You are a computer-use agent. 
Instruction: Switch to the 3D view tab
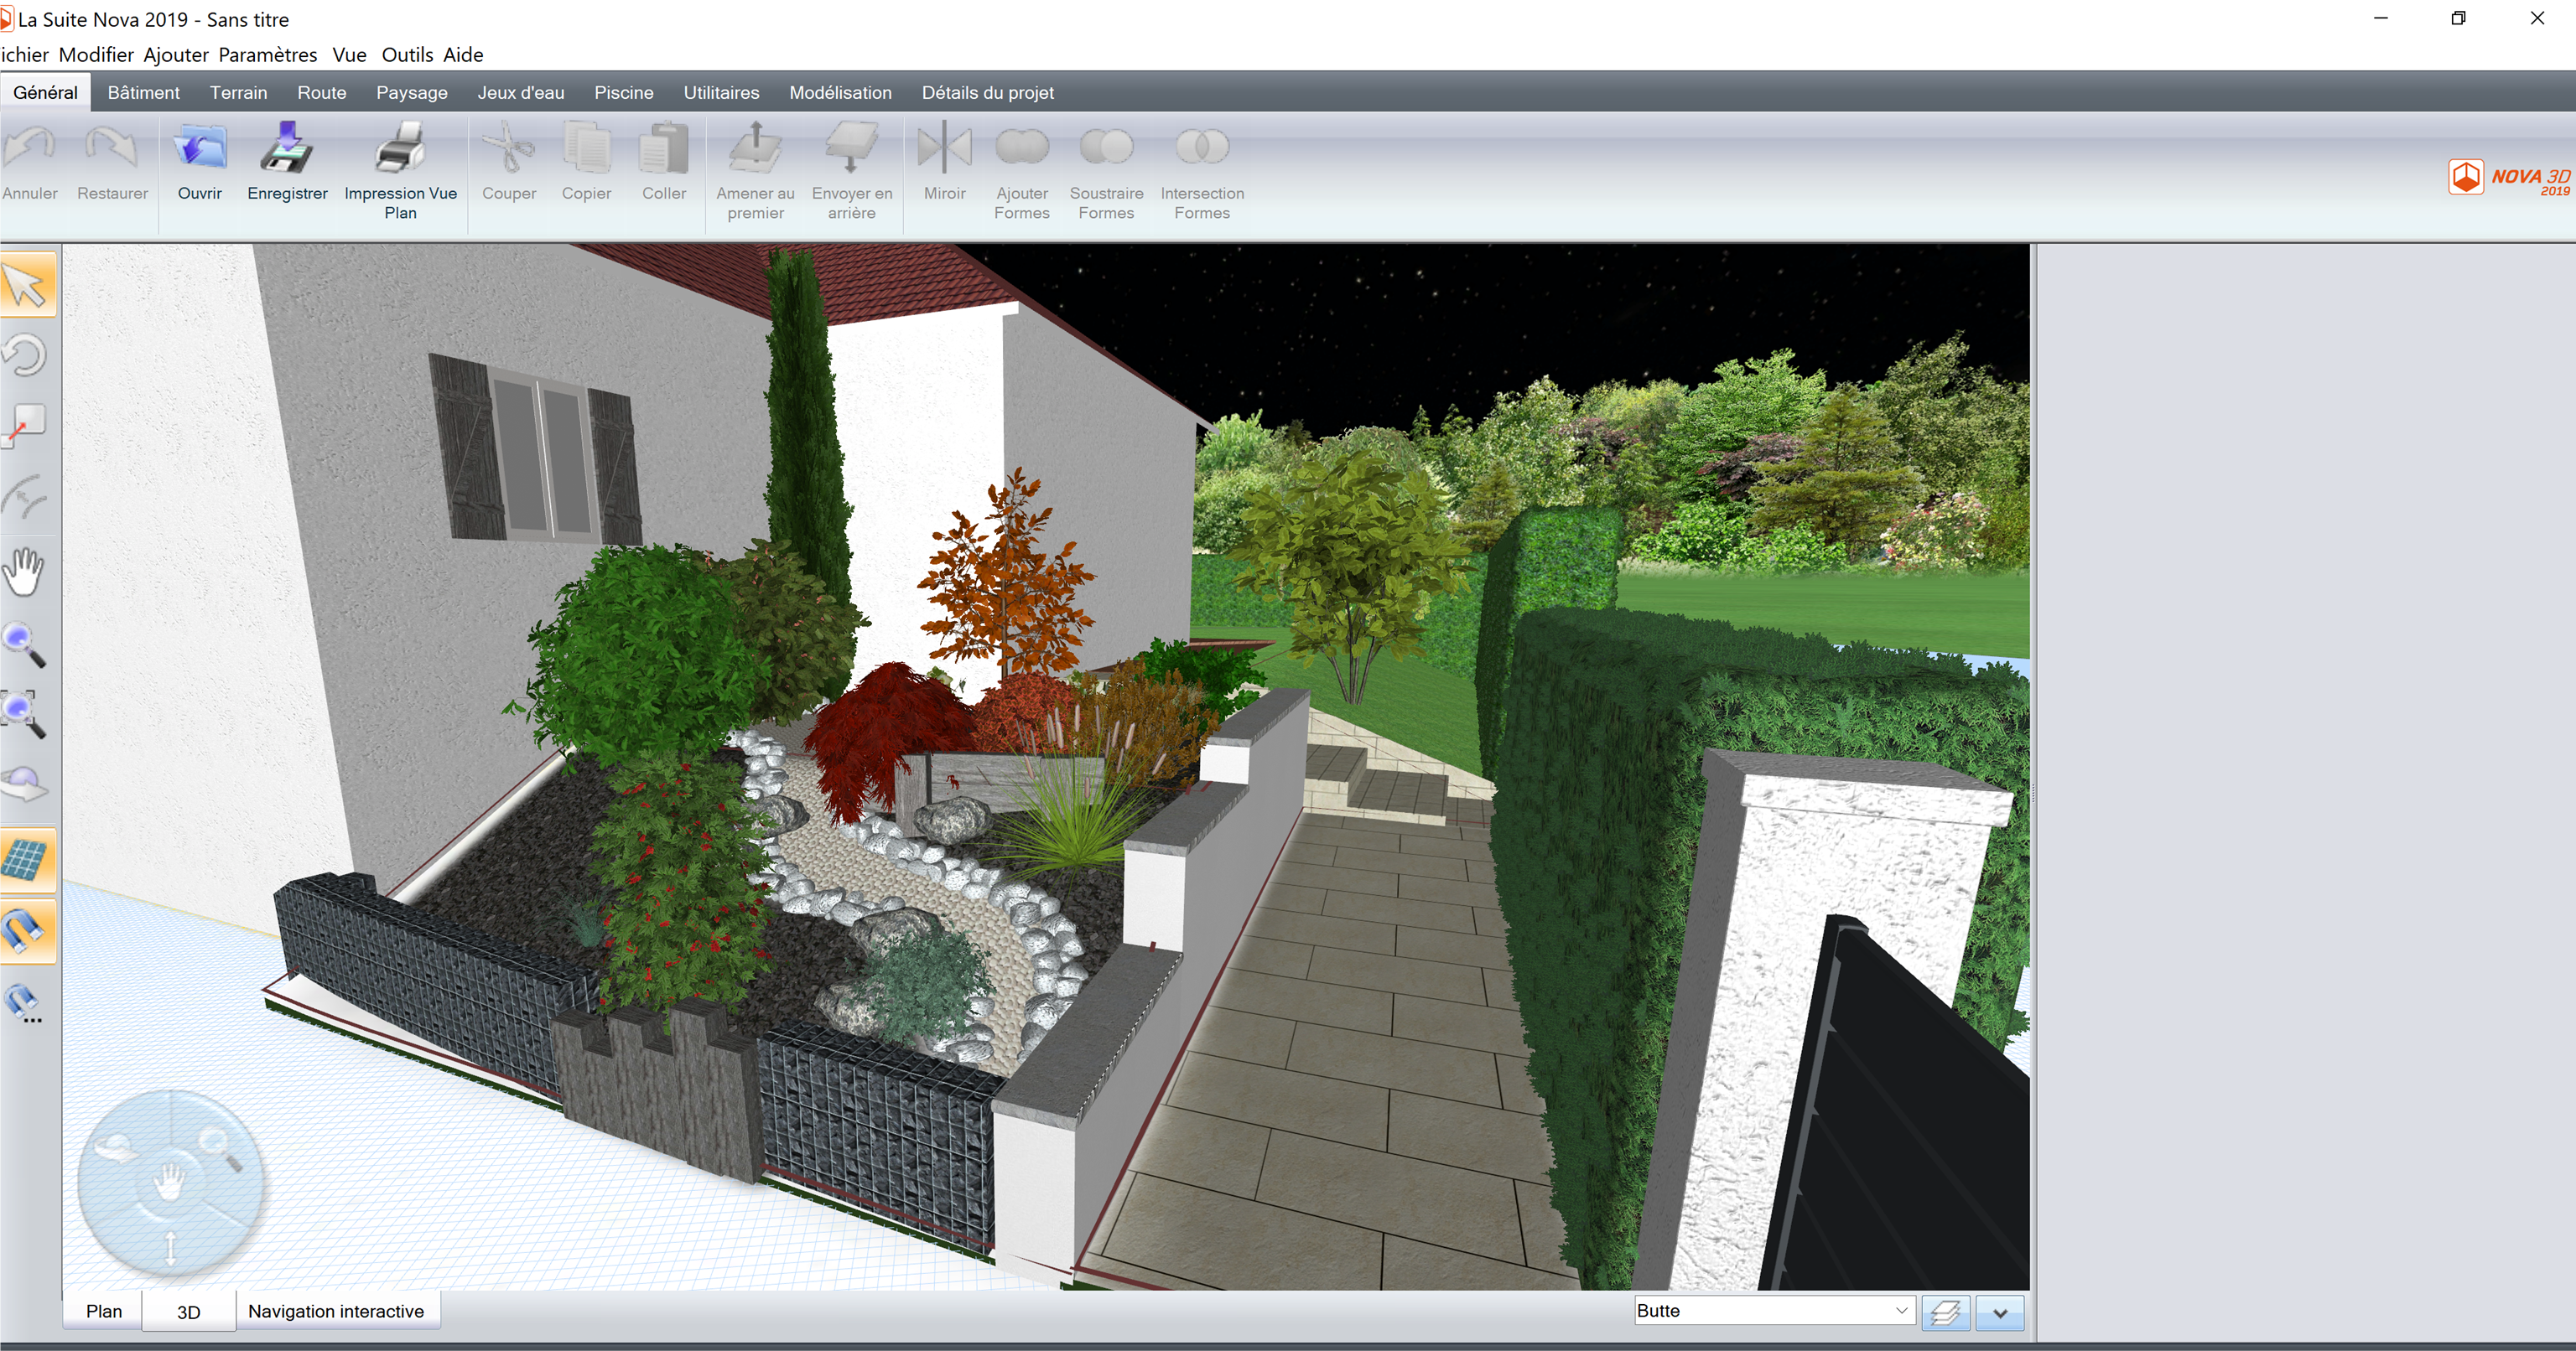(x=185, y=1310)
